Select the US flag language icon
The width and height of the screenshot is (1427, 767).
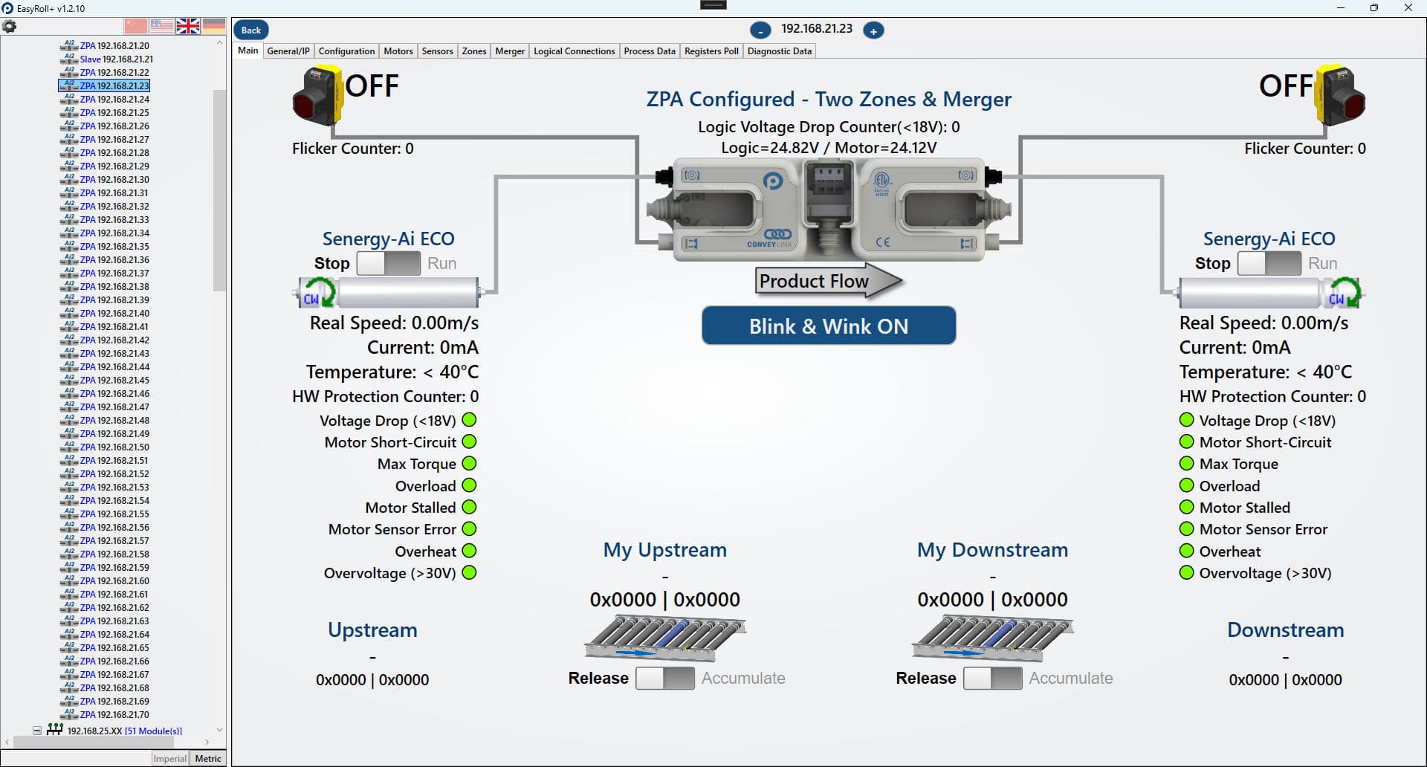(x=162, y=26)
